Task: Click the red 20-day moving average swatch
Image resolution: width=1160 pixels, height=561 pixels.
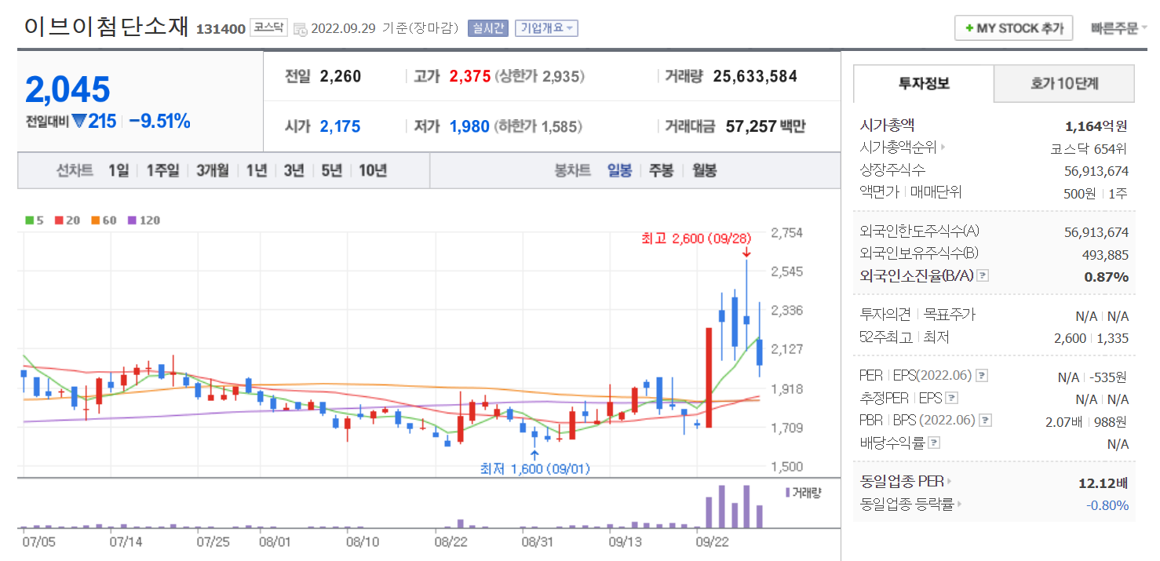Action: point(58,220)
